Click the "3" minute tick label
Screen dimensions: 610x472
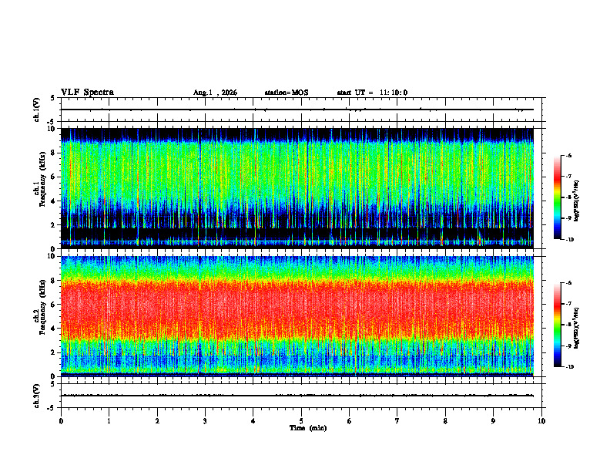pos(205,421)
